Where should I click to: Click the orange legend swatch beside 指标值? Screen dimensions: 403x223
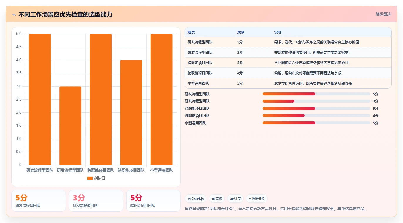90,178
